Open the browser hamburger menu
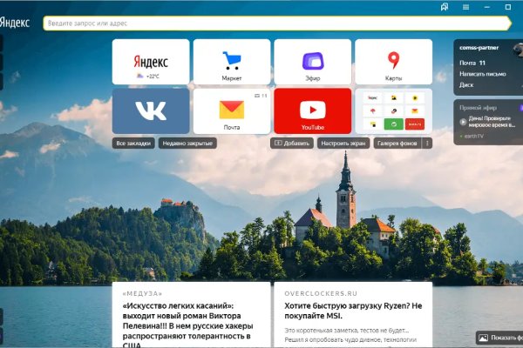This screenshot has height=348, width=523. pyautogui.click(x=466, y=7)
